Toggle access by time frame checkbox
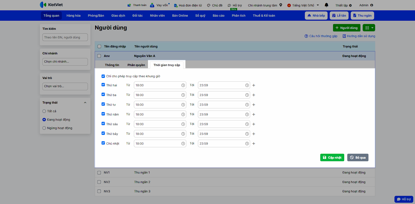The height and width of the screenshot is (204, 415). click(x=103, y=76)
